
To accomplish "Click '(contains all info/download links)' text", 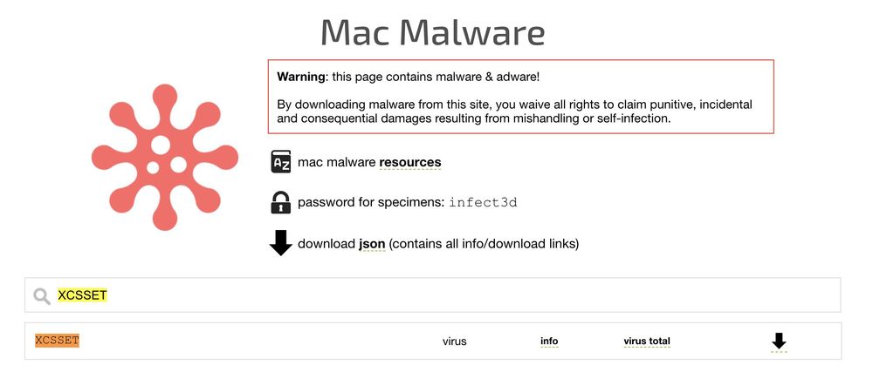I will [484, 244].
